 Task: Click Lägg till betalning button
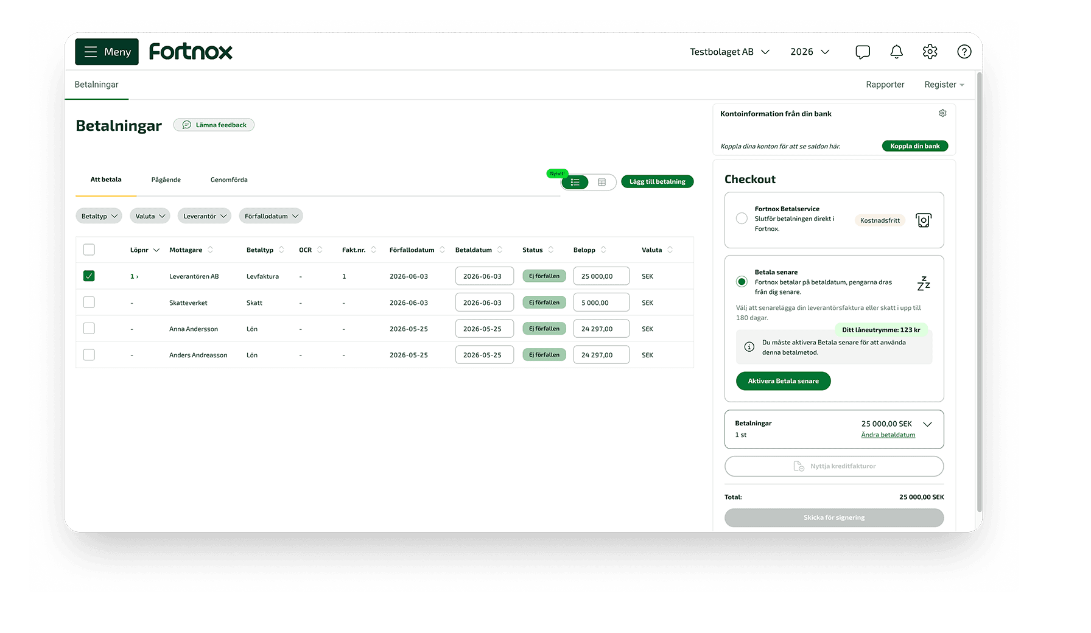pos(658,181)
